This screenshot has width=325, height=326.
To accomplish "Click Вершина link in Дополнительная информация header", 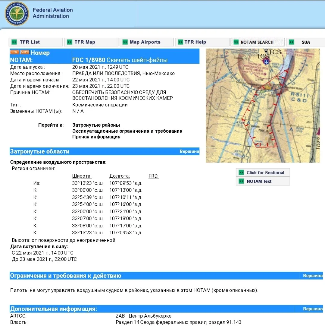I will click(x=313, y=309).
